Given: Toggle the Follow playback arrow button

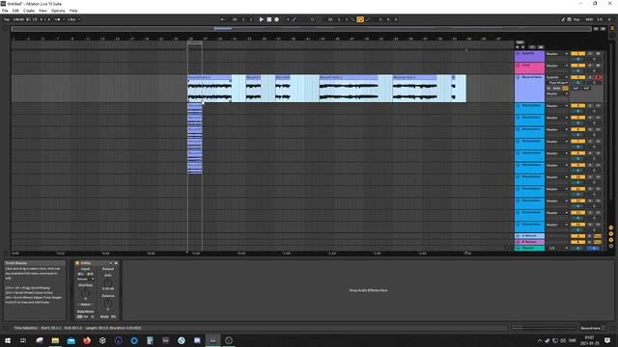Looking at the screenshot, I should point(223,19).
